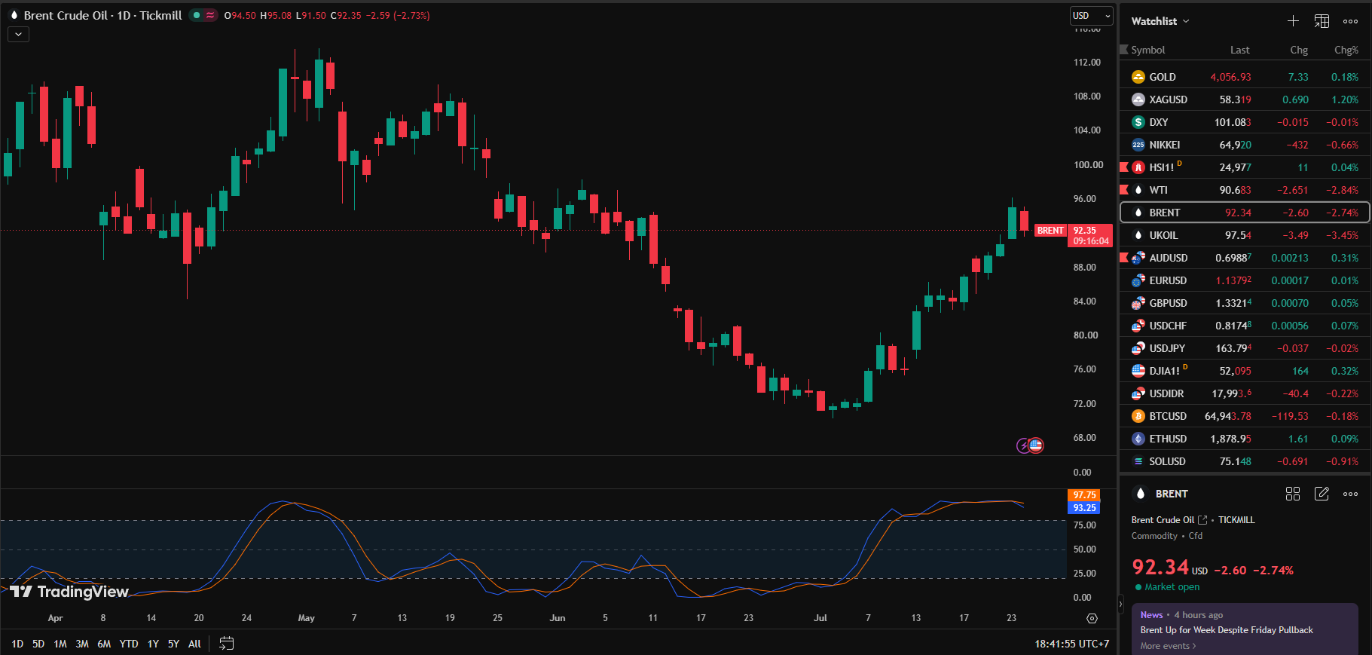
Task: Switch chart range to 3M
Action: click(x=82, y=644)
